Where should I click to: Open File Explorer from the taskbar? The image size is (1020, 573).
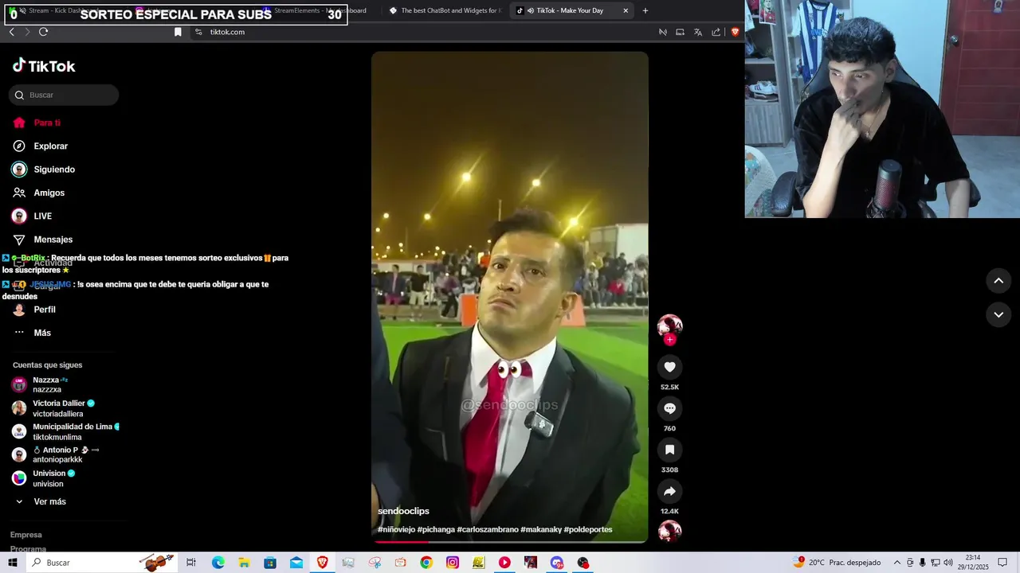[244, 563]
